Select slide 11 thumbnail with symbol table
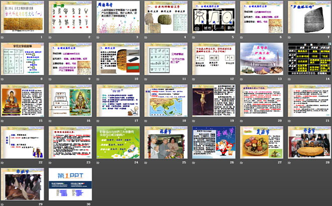Screen dimensions: 332x206 click(x=166, y=59)
